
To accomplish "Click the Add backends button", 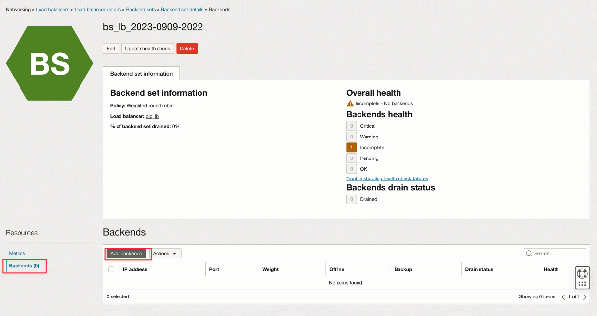I will coord(126,254).
